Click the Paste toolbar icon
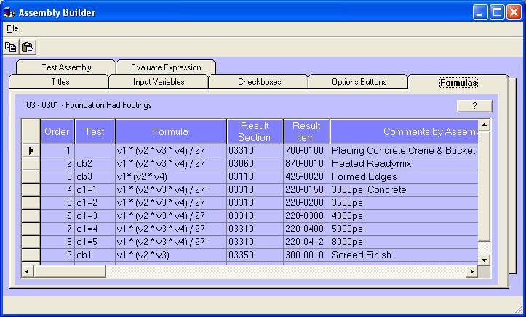The image size is (526, 317). [x=28, y=47]
